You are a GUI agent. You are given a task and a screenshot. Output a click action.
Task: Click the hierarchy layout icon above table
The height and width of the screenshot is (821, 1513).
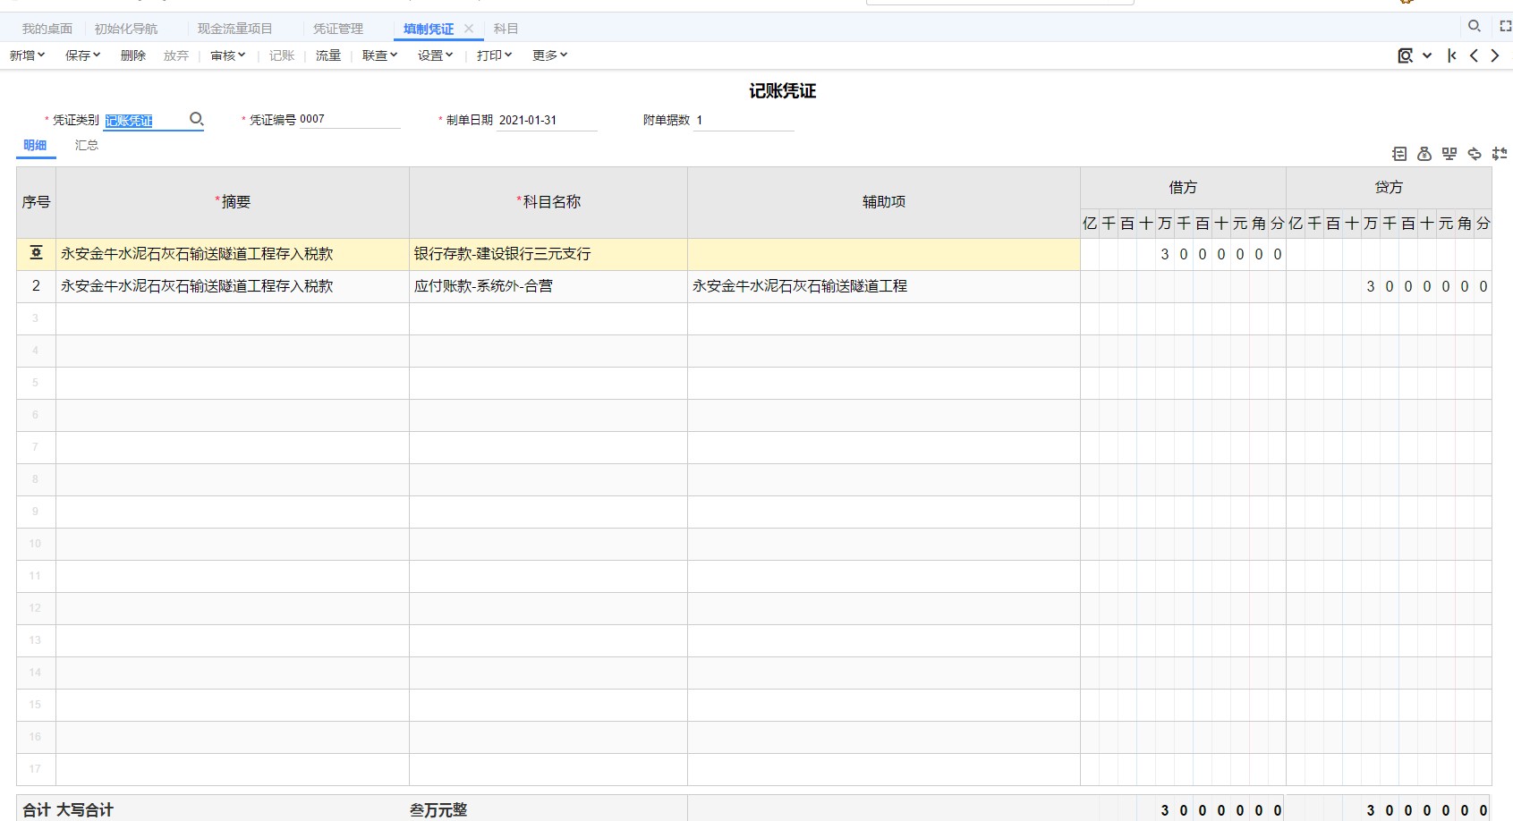pyautogui.click(x=1449, y=154)
